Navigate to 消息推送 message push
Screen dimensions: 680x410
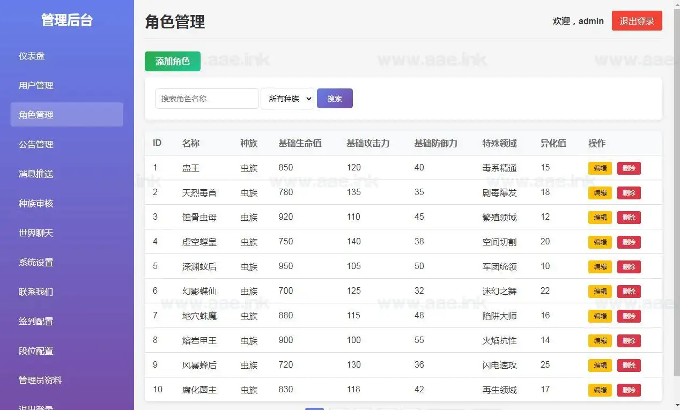tap(36, 174)
